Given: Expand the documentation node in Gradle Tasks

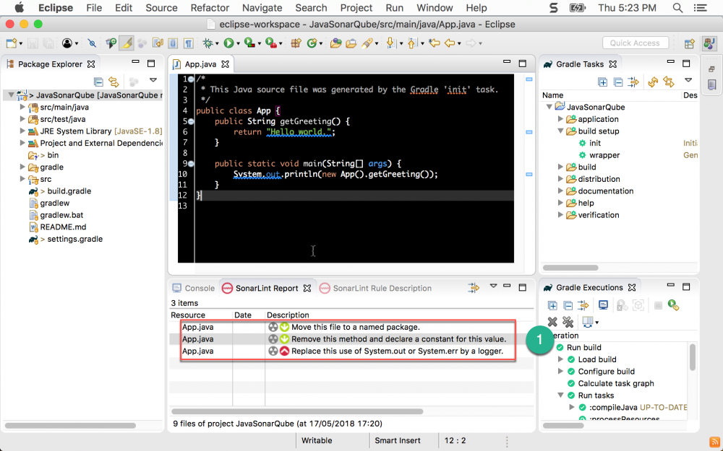Looking at the screenshot, I should click(x=562, y=191).
